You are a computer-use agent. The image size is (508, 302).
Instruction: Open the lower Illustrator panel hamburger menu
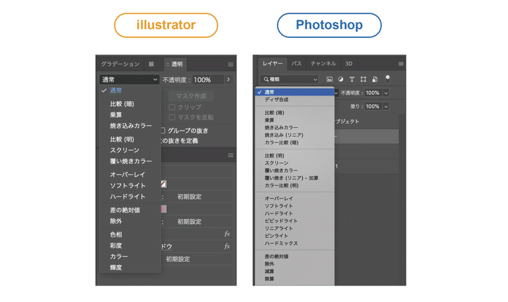point(231,155)
